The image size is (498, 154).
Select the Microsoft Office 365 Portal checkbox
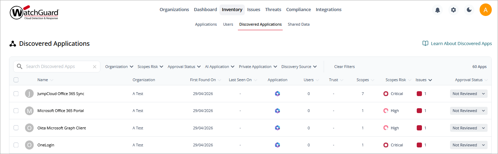click(x=16, y=111)
